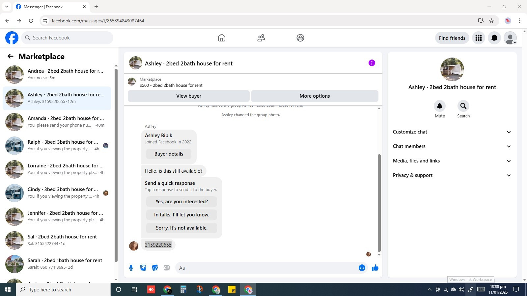Click the Search Facebook field

(x=67, y=38)
